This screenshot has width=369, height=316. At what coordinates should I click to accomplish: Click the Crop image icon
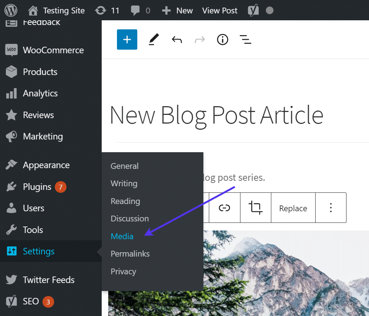pos(256,208)
